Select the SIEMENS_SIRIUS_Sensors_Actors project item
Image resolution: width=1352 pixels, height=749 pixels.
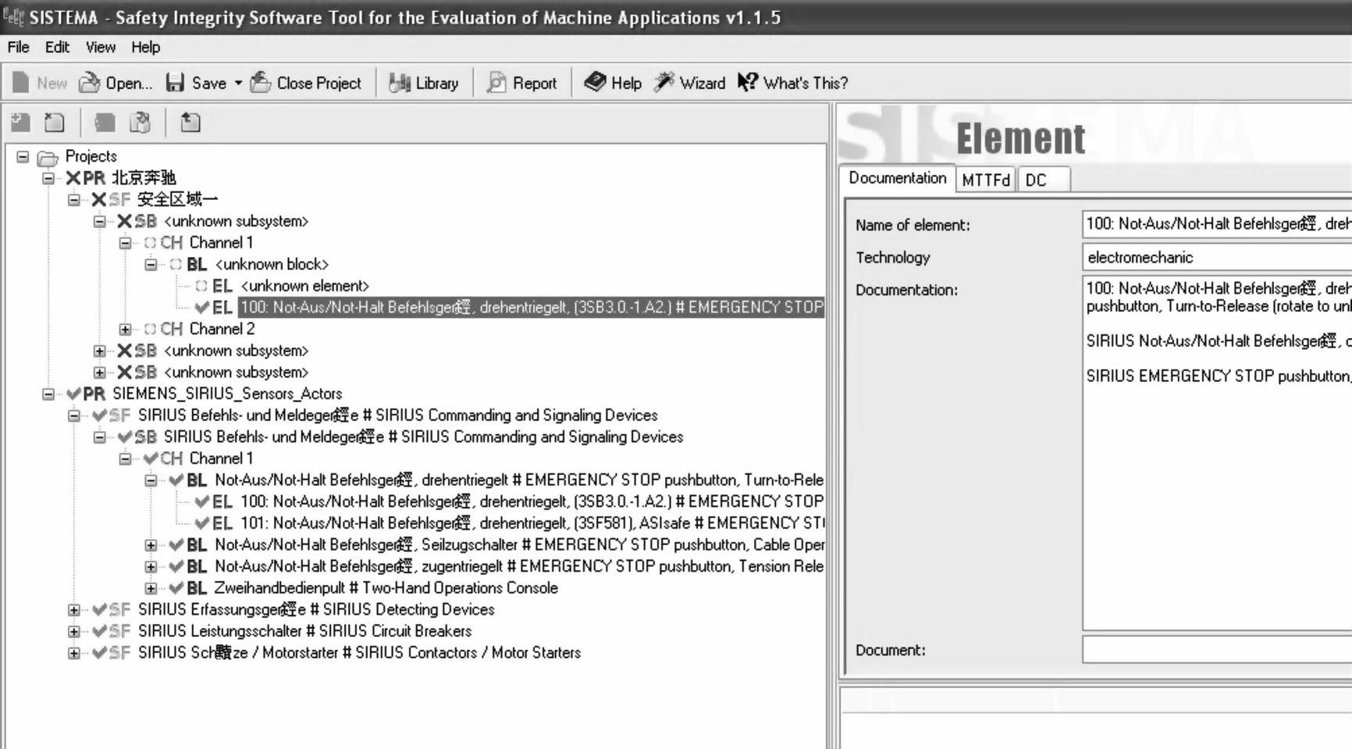coord(227,394)
